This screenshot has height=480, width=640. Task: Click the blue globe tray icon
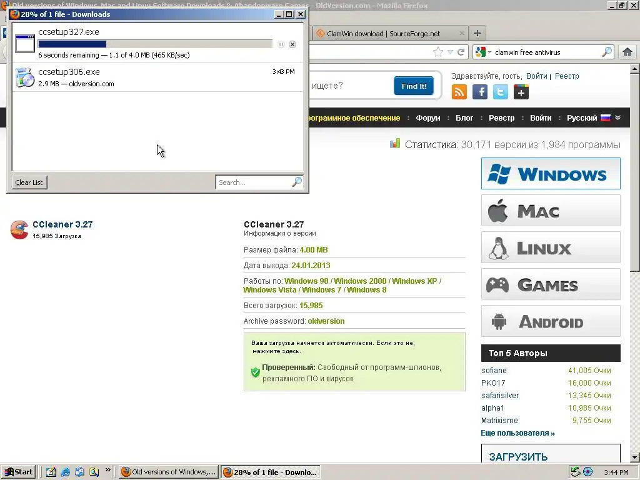click(x=587, y=472)
